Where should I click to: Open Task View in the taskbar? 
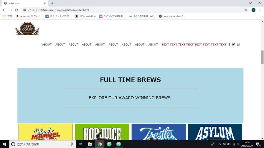coord(81,144)
